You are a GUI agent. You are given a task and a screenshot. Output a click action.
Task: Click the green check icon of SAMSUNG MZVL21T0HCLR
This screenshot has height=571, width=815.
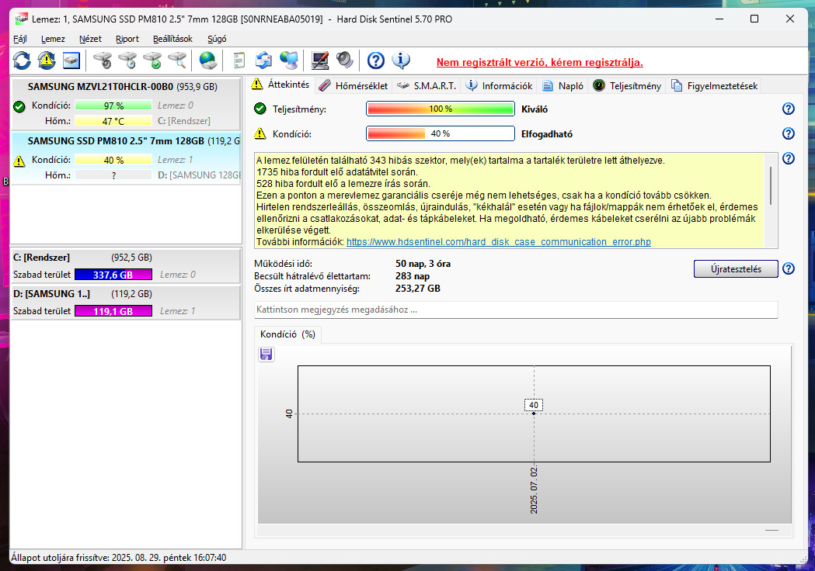click(19, 107)
